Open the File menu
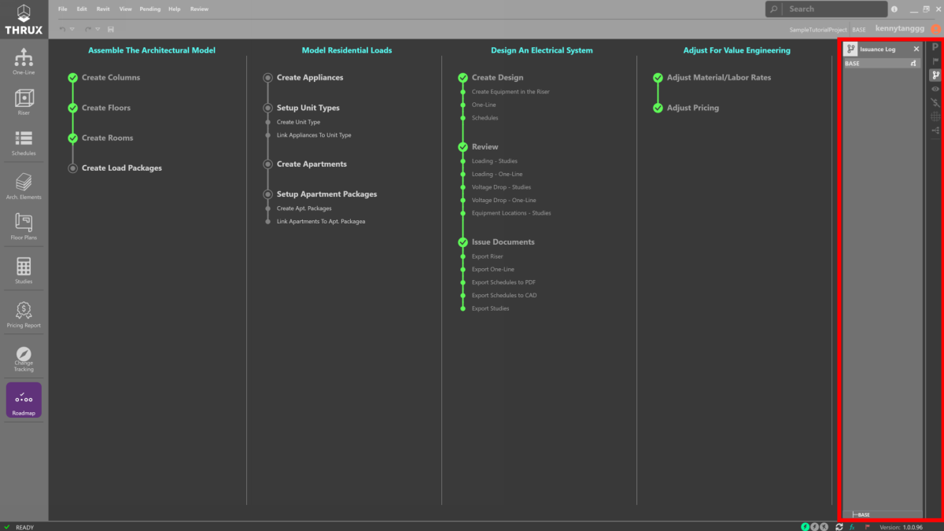Viewport: 944px width, 531px height. click(x=63, y=9)
